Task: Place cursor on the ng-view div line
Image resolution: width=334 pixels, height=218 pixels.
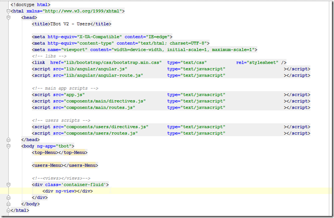Action: 67,191
